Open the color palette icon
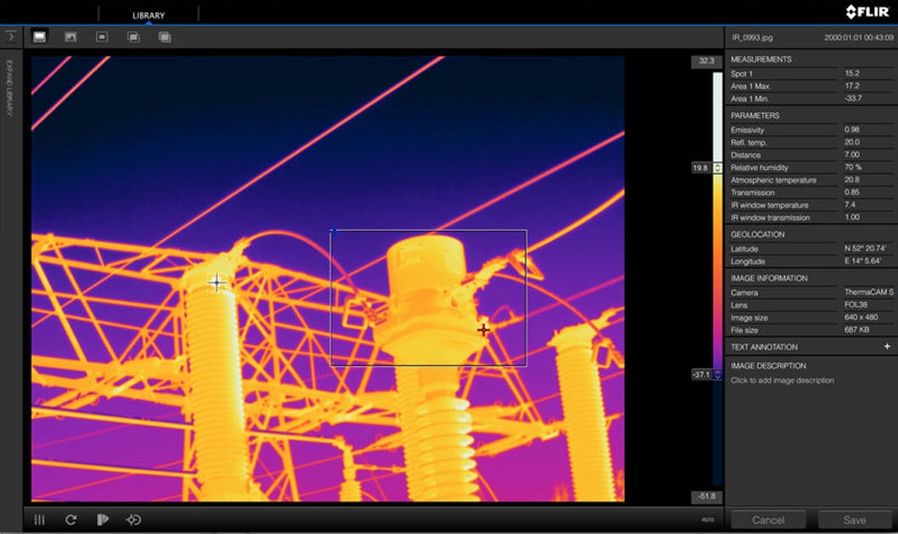898x534 pixels. [x=102, y=520]
